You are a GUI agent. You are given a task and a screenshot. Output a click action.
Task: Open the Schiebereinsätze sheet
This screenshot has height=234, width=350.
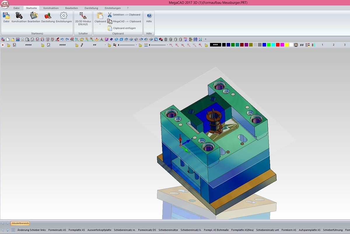tap(168, 230)
